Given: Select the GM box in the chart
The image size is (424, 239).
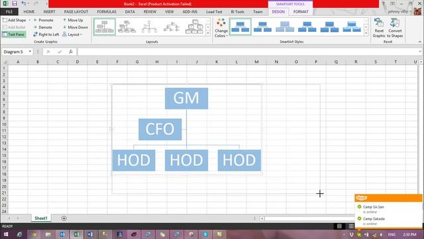Looking at the screenshot, I should 186,98.
